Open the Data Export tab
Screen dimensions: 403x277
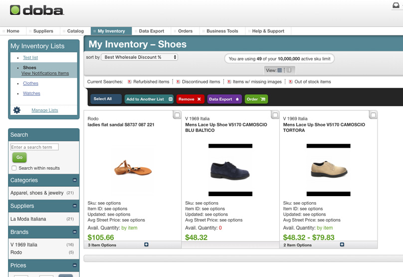point(151,31)
